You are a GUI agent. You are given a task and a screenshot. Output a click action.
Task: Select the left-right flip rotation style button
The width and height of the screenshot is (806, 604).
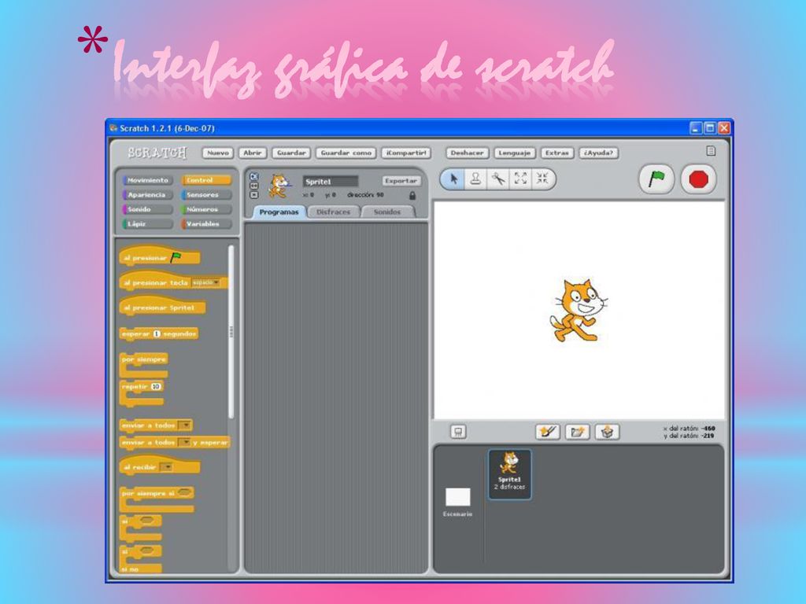(253, 186)
